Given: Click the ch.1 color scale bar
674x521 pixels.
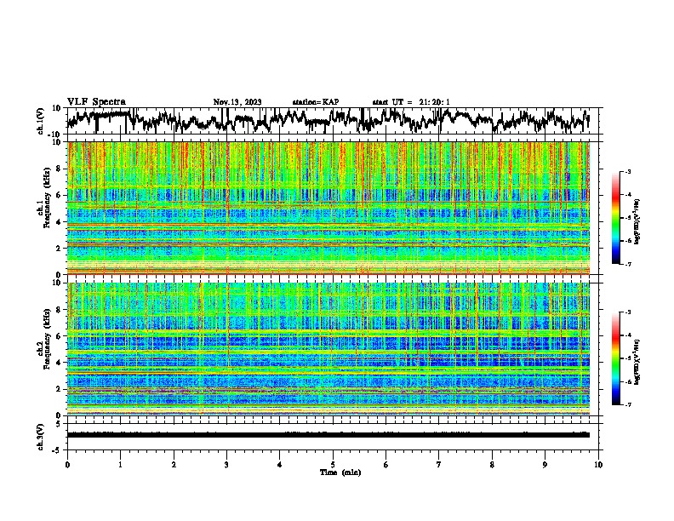Looking at the screenshot, I should click(616, 218).
